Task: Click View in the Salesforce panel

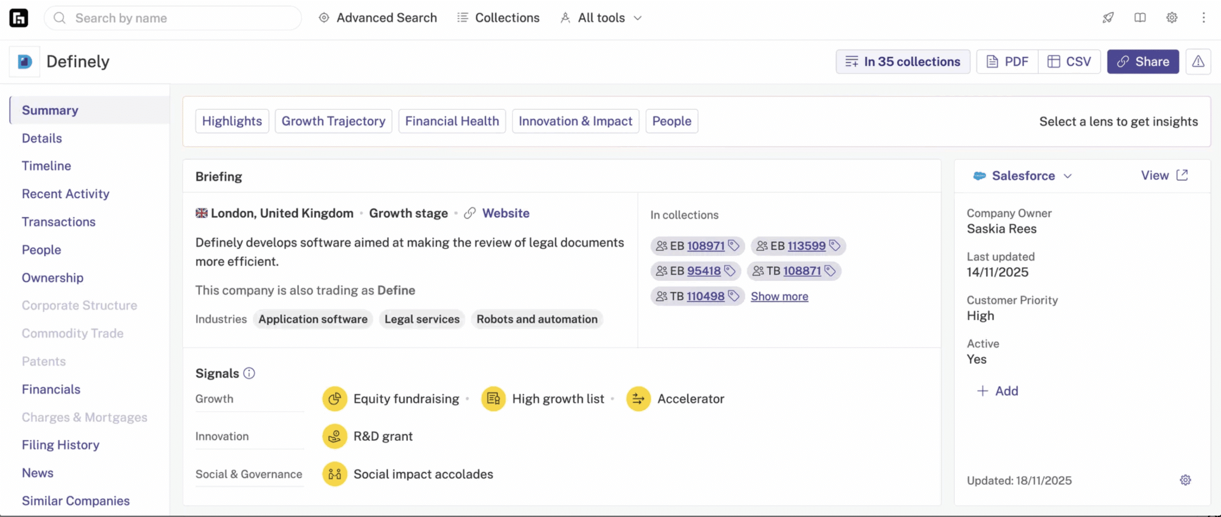Action: [x=1155, y=175]
